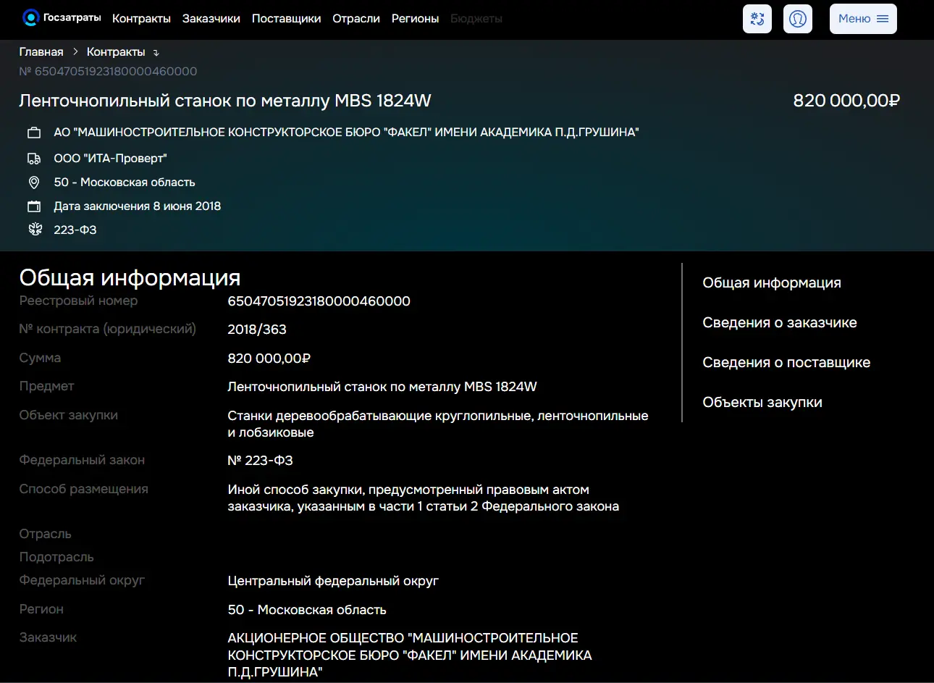
Task: Click the Реестровый номер field label
Action: coord(78,301)
